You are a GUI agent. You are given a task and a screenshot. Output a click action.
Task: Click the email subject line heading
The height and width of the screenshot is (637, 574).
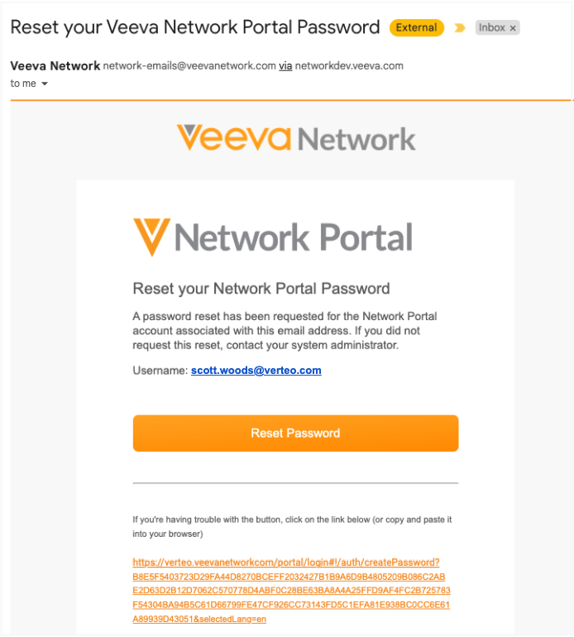pyautogui.click(x=194, y=27)
